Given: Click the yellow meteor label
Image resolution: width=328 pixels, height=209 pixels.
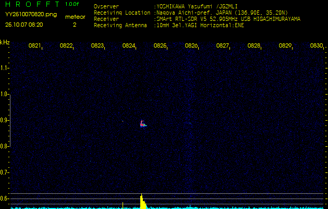Looking at the screenshot, I should point(75,17).
